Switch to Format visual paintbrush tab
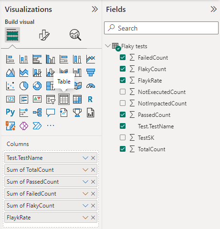 (x=44, y=35)
